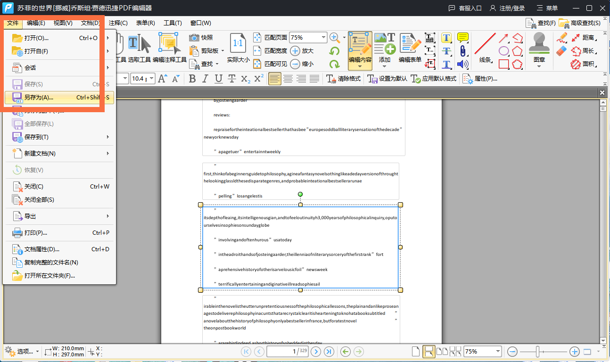The width and height of the screenshot is (610, 362).
Task: Click 应用默认格式 button
Action: [434, 79]
